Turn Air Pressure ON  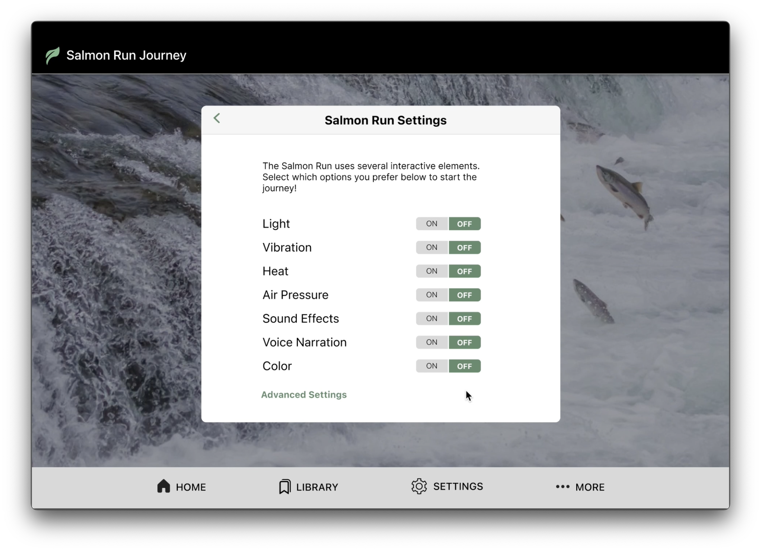coord(432,295)
